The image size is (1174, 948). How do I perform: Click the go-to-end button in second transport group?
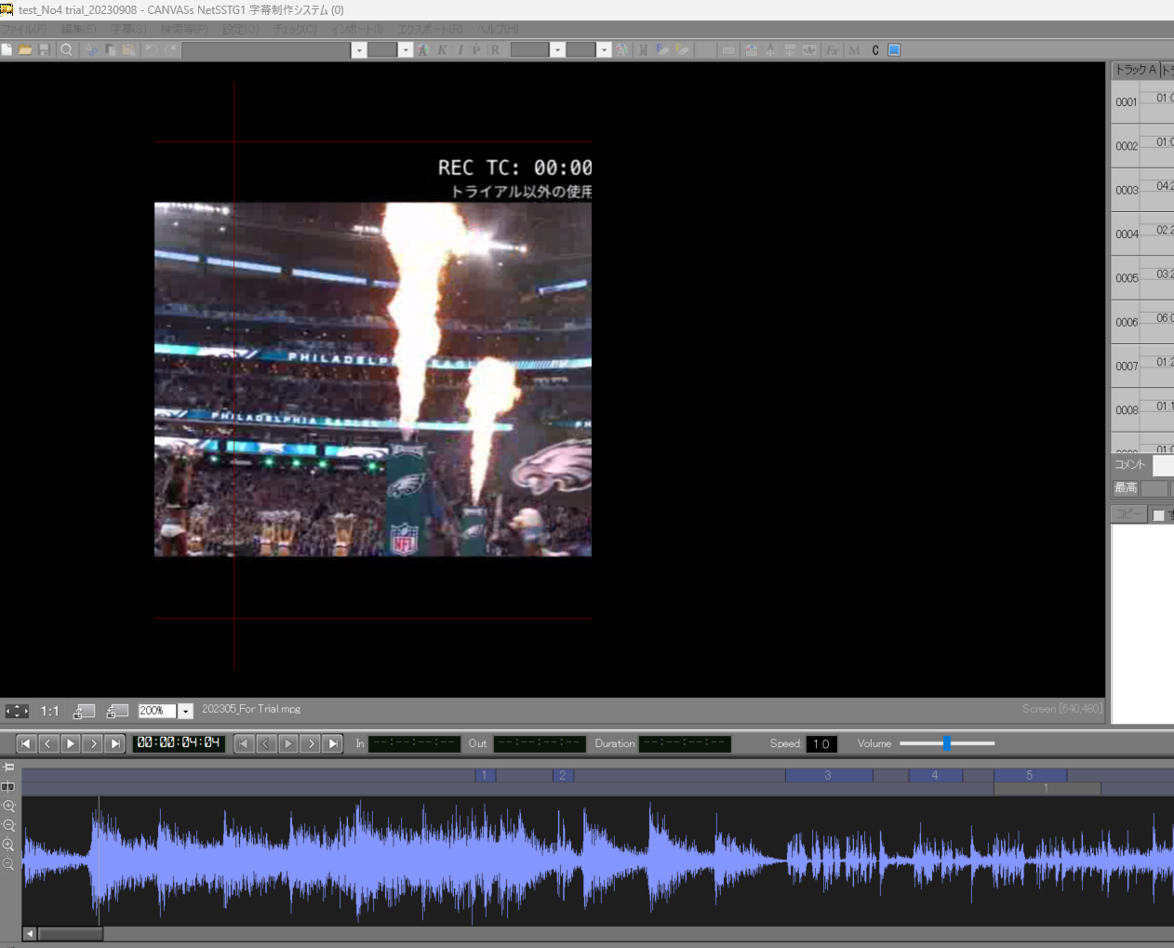coord(333,743)
